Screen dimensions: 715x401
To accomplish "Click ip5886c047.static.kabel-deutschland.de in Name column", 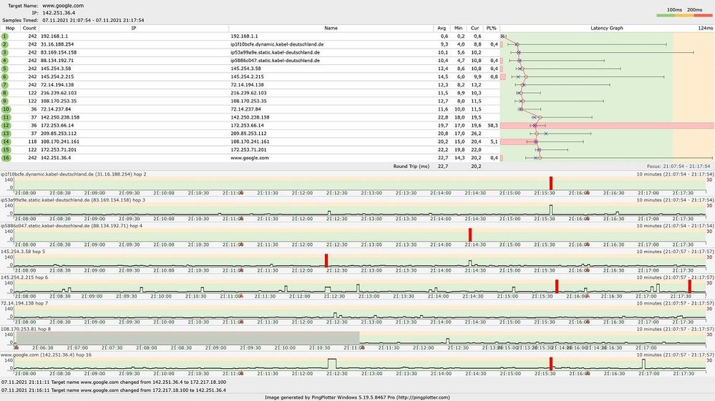I will pyautogui.click(x=275, y=61).
